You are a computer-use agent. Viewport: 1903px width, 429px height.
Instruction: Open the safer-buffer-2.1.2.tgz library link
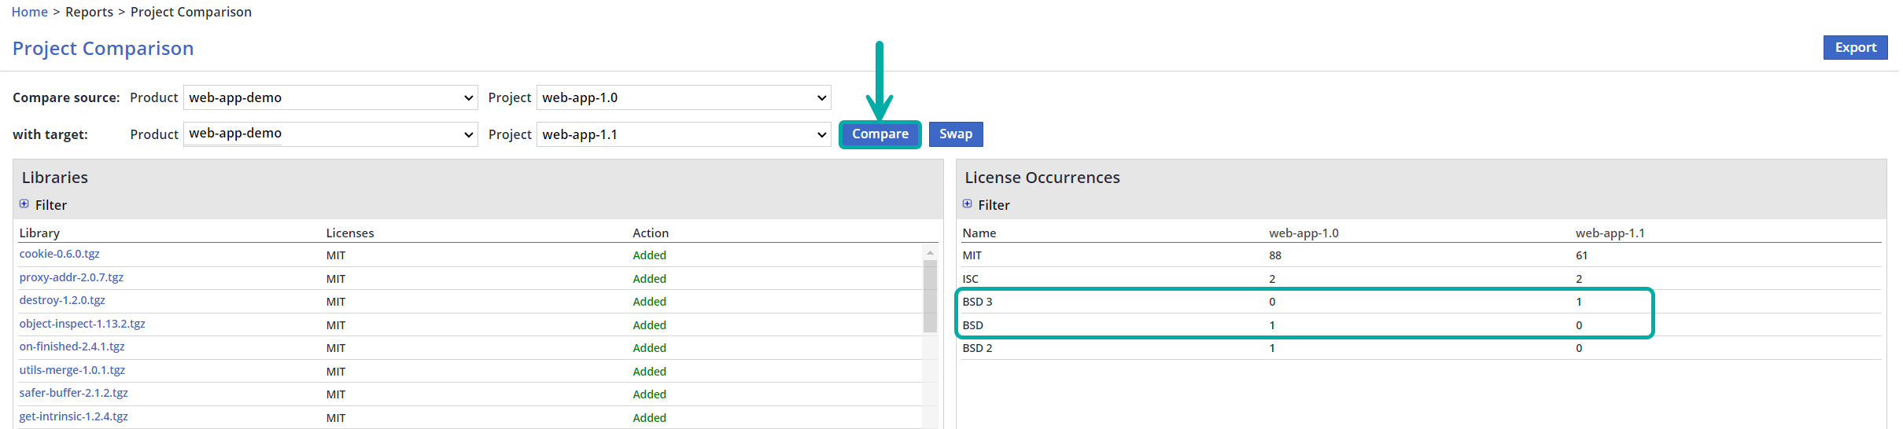(x=74, y=394)
